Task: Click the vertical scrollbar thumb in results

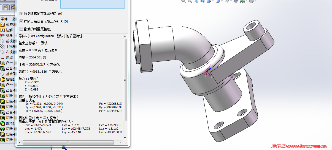Action: click(x=125, y=80)
